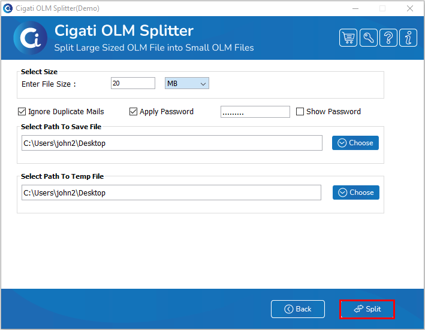This screenshot has height=330, width=425.
Task: Click the key activation icon
Action: [x=368, y=38]
